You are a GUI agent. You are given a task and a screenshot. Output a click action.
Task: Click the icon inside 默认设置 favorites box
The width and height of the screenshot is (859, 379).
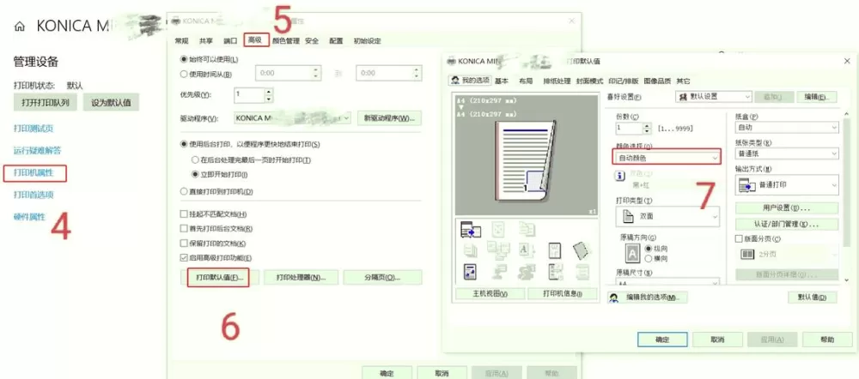pyautogui.click(x=683, y=97)
